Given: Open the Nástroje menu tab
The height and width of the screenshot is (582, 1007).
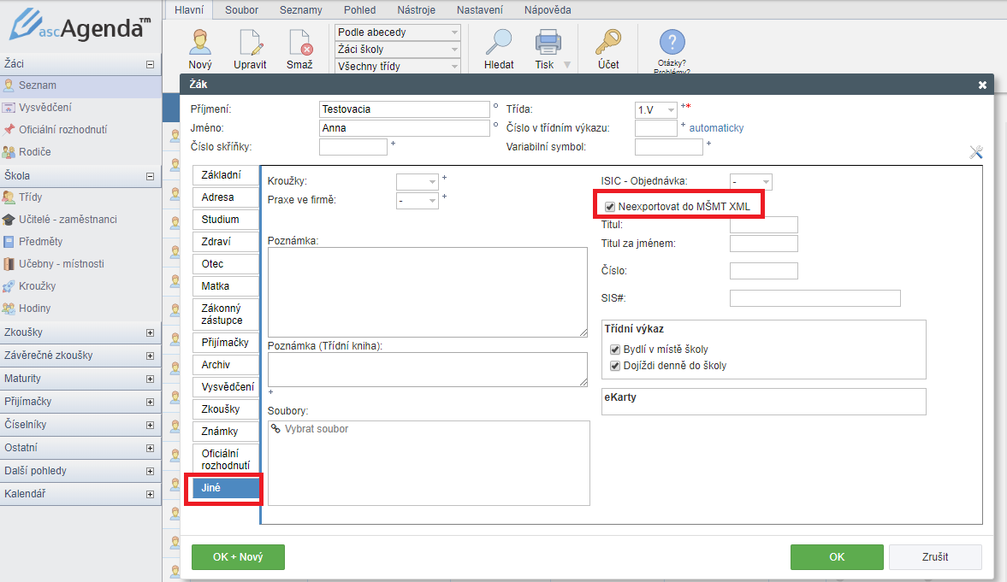Looking at the screenshot, I should (416, 10).
